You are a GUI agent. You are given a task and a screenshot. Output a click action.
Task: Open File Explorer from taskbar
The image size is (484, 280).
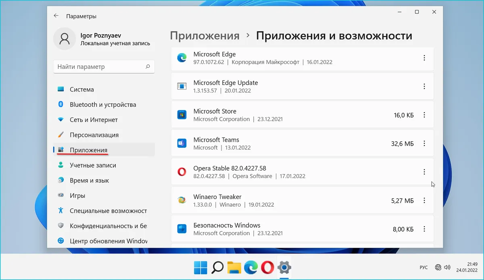[234, 267]
